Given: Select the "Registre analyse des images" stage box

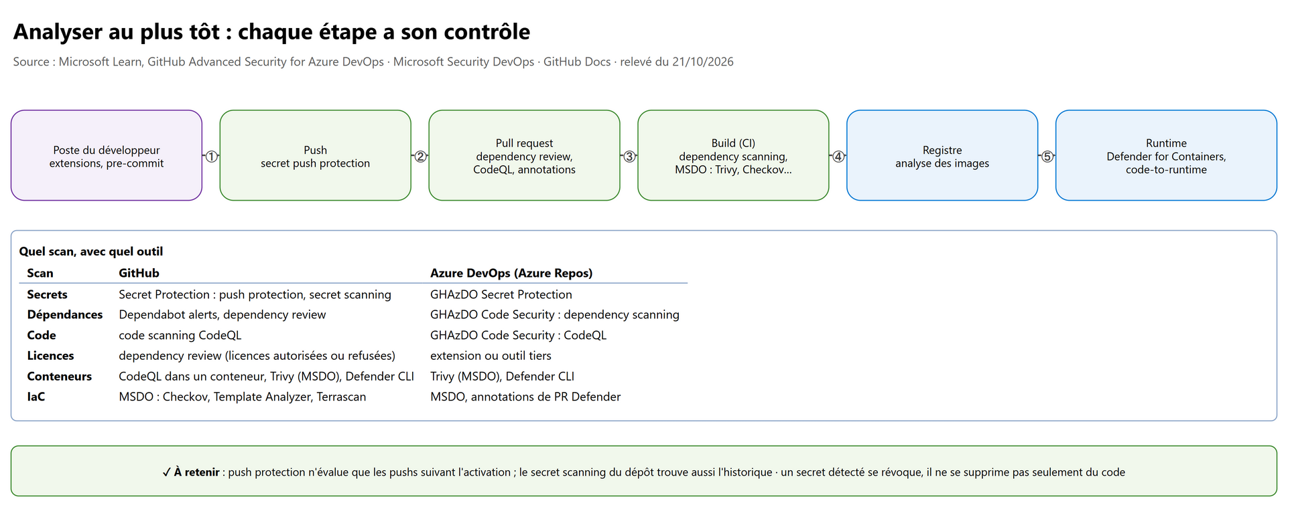Looking at the screenshot, I should [942, 155].
